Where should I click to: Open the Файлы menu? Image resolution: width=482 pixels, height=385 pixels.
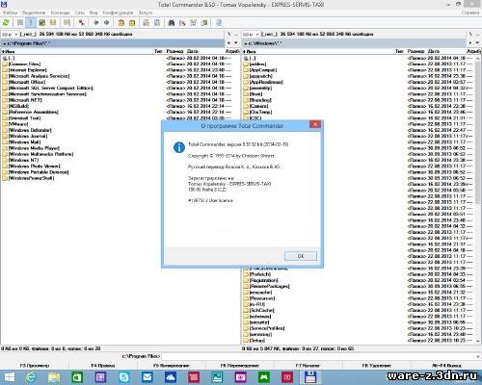(11, 13)
